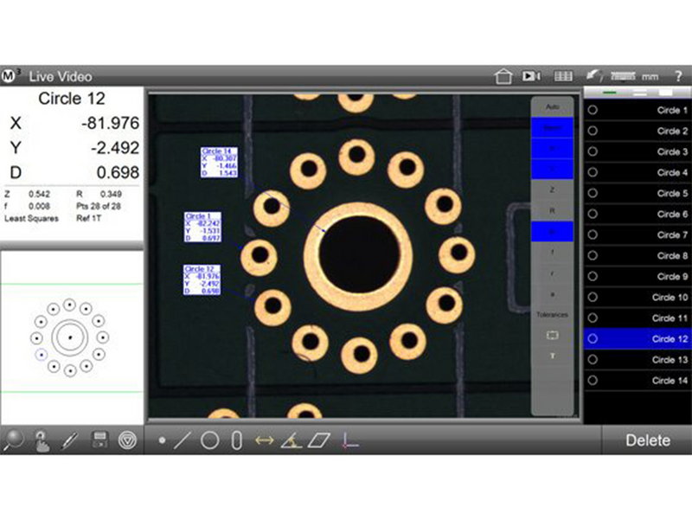Toggle the Z field in overlay panel
Viewport: 692px width, 520px height.
[553, 189]
